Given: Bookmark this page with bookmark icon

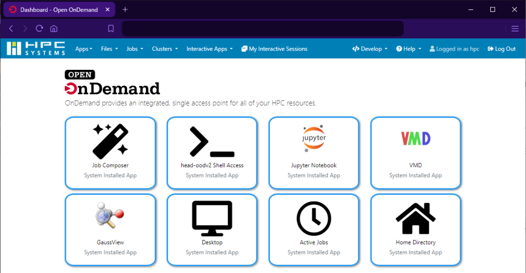Looking at the screenshot, I should tap(111, 29).
